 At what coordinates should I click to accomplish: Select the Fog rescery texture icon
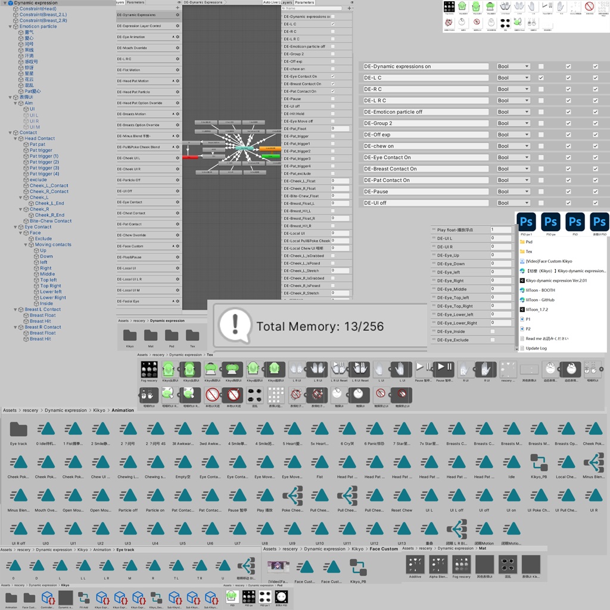(148, 370)
